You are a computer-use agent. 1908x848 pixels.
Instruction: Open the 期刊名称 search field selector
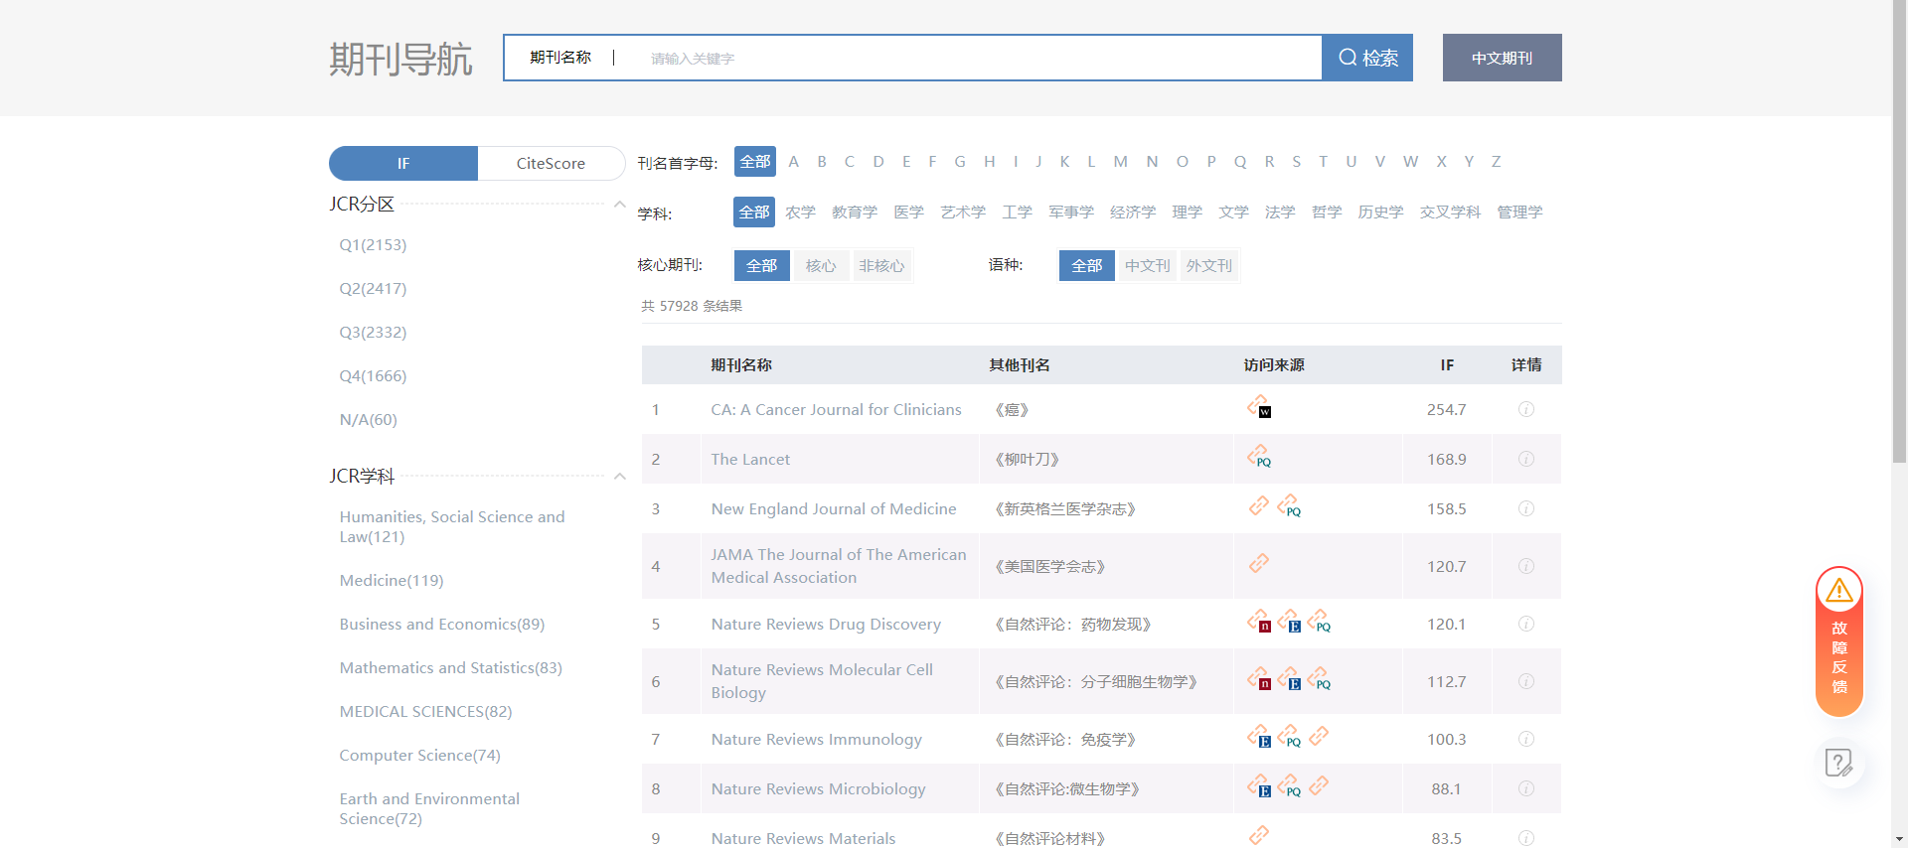560,58
